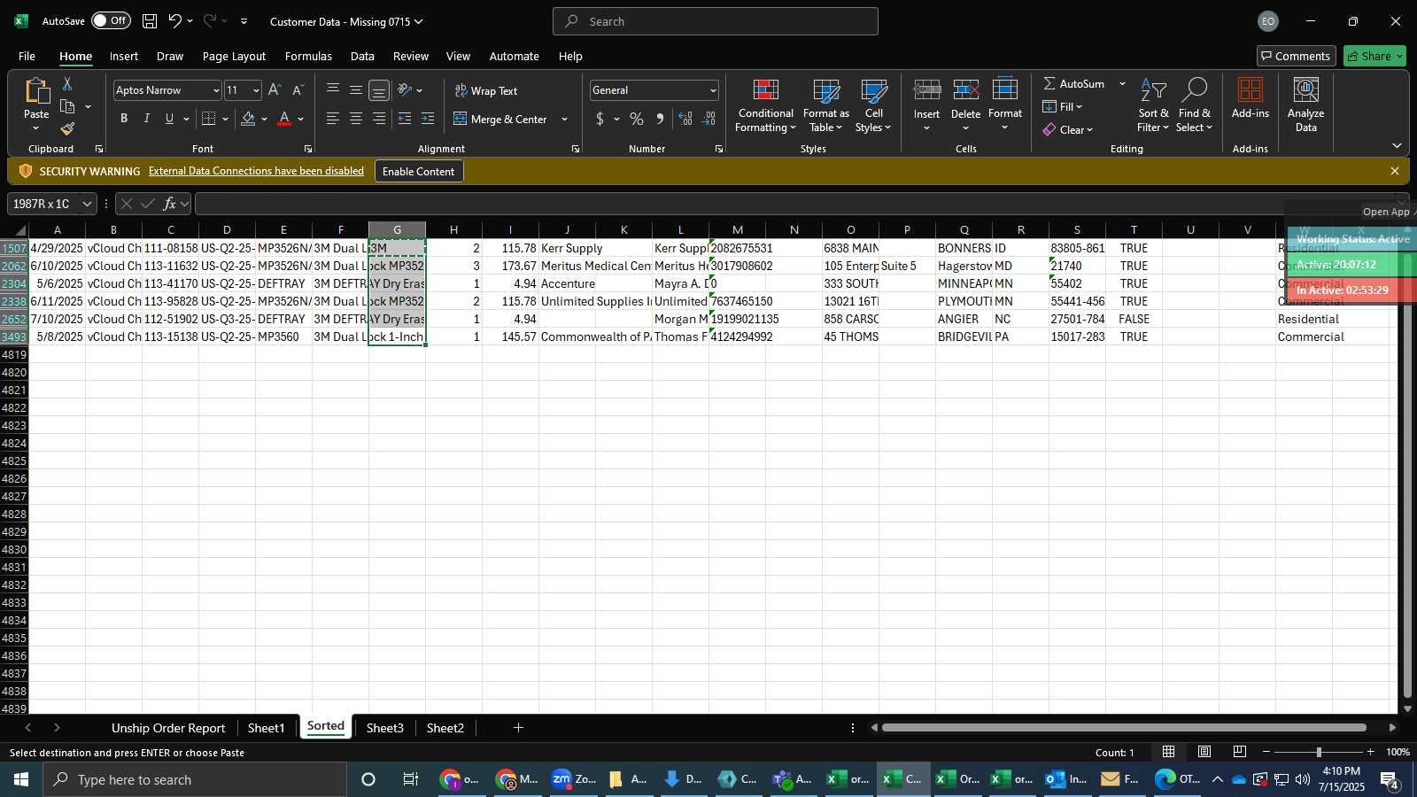Apply the yellow fill color
This screenshot has height=797, width=1417.
tap(248, 119)
